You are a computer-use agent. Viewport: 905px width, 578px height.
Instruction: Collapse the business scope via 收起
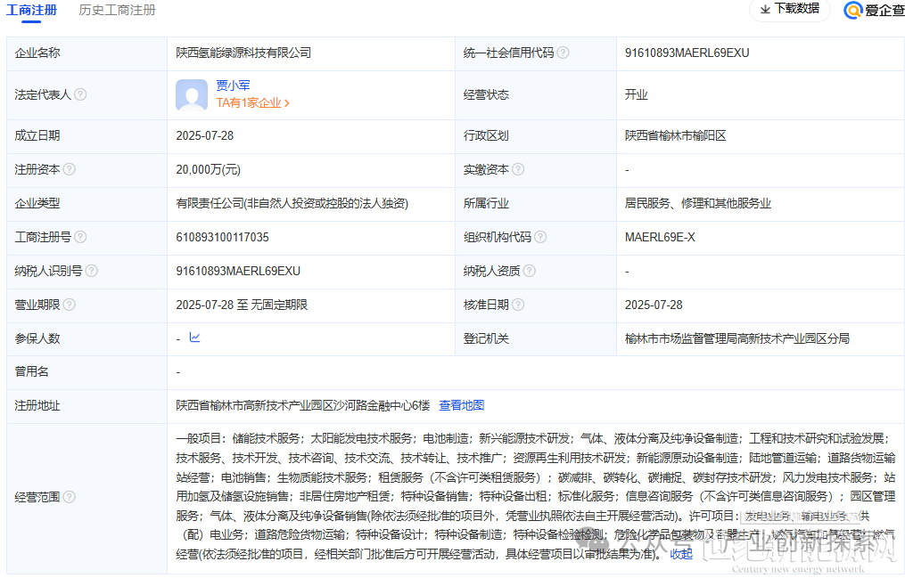click(x=679, y=552)
